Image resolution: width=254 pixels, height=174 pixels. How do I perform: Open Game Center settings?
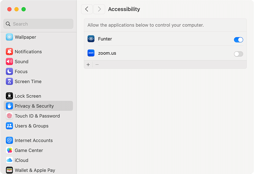click(38, 150)
